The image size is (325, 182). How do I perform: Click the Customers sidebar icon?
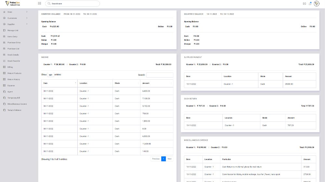(x=4, y=18)
